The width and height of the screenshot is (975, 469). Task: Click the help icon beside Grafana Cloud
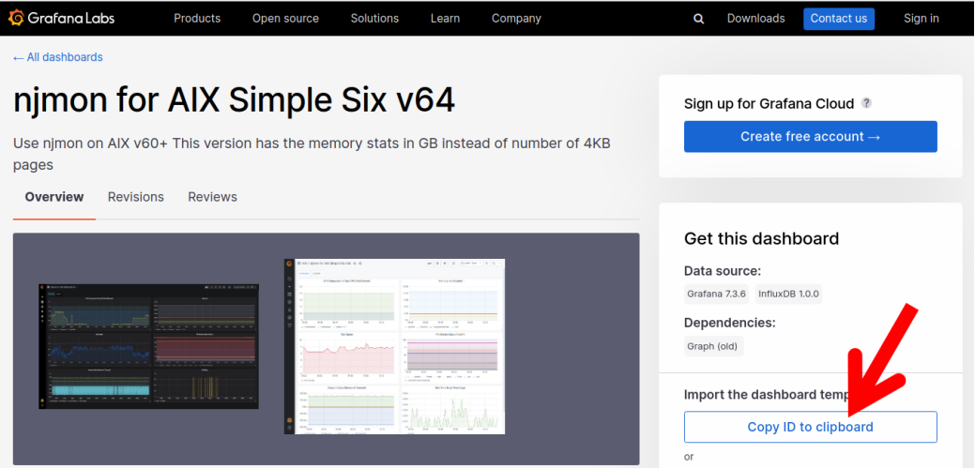click(x=866, y=103)
